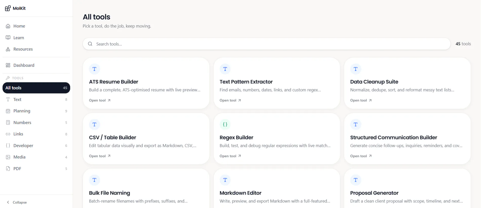The image size is (481, 208).
Task: Click the MolKit logo icon
Action: click(x=8, y=8)
